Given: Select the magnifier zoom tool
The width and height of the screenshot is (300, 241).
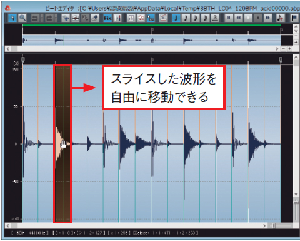Looking at the screenshot, I should click(22, 18).
